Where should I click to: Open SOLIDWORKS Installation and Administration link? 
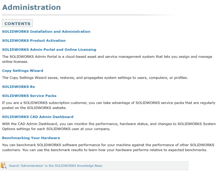[46, 32]
